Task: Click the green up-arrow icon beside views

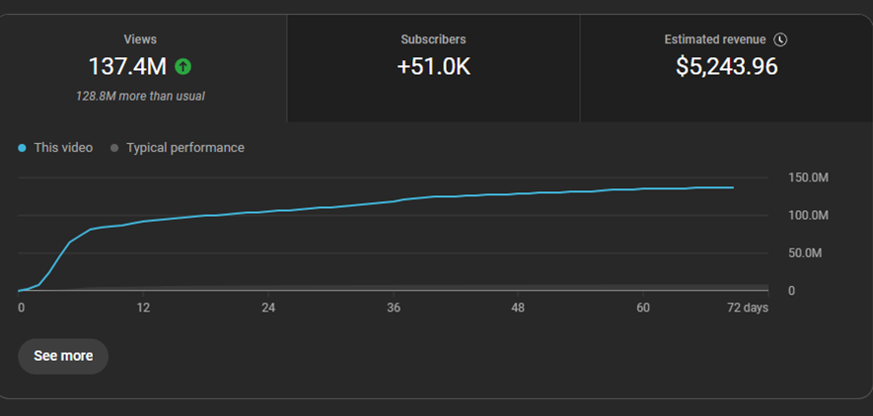Action: pyautogui.click(x=182, y=67)
